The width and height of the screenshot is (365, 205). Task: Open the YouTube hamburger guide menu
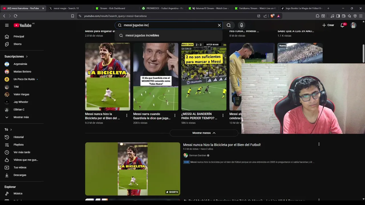(x=7, y=25)
